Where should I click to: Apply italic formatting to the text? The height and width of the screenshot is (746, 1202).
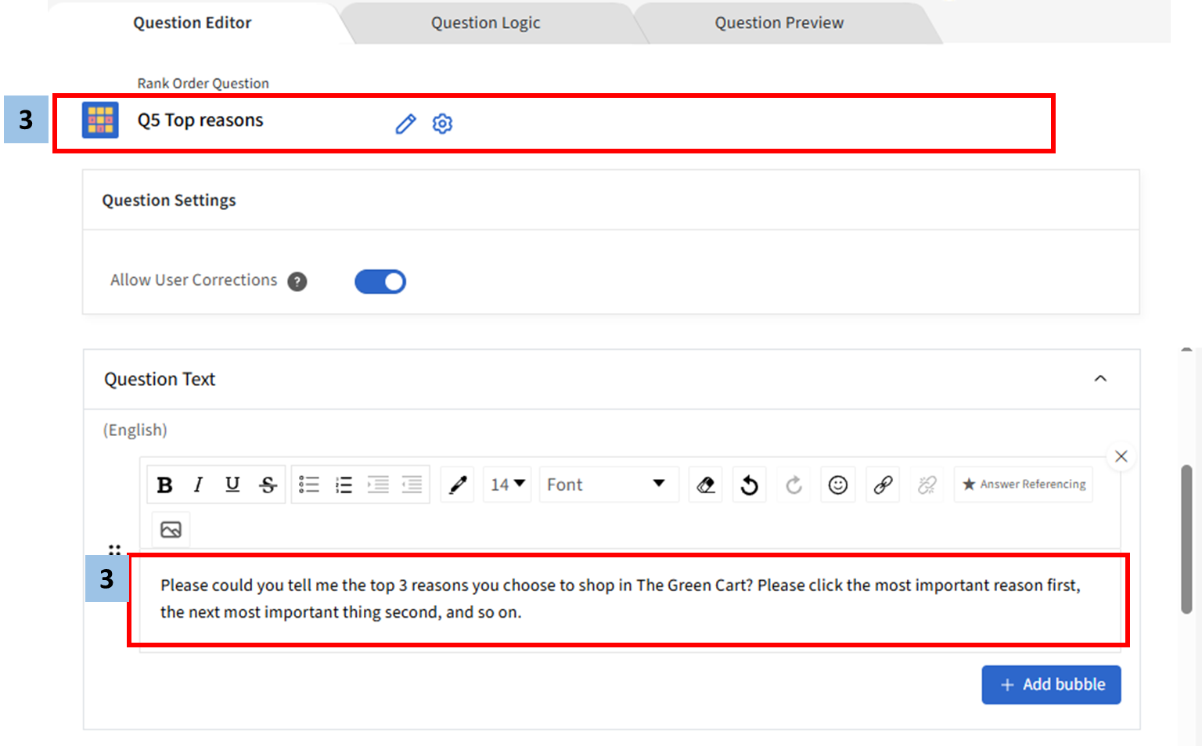click(198, 485)
